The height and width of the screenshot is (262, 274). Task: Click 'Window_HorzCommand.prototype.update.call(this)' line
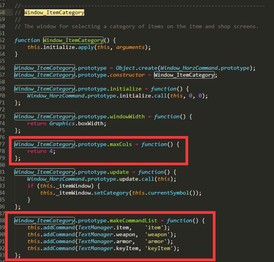click(x=102, y=179)
